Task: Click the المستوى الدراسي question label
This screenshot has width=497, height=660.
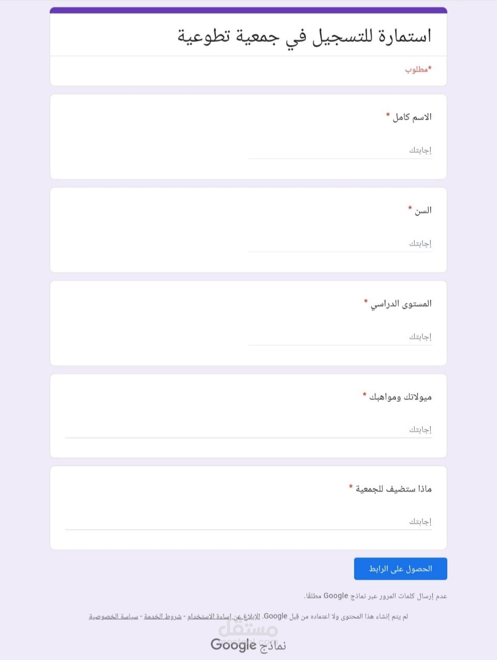Action: [401, 304]
